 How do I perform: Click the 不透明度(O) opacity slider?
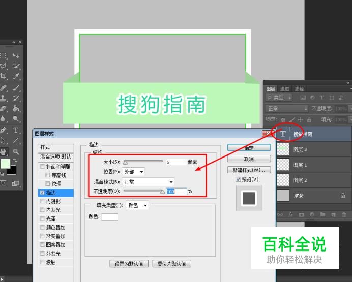[x=144, y=191]
